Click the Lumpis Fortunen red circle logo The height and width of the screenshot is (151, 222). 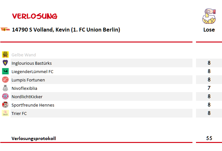[5, 80]
